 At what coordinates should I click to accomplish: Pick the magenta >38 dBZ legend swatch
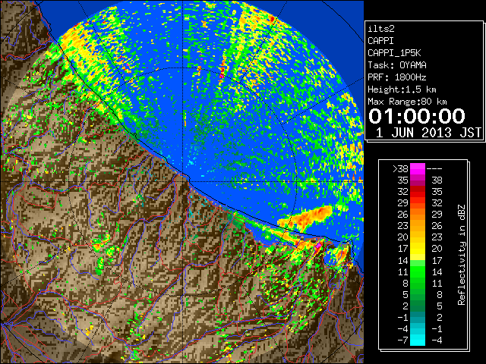click(x=418, y=168)
